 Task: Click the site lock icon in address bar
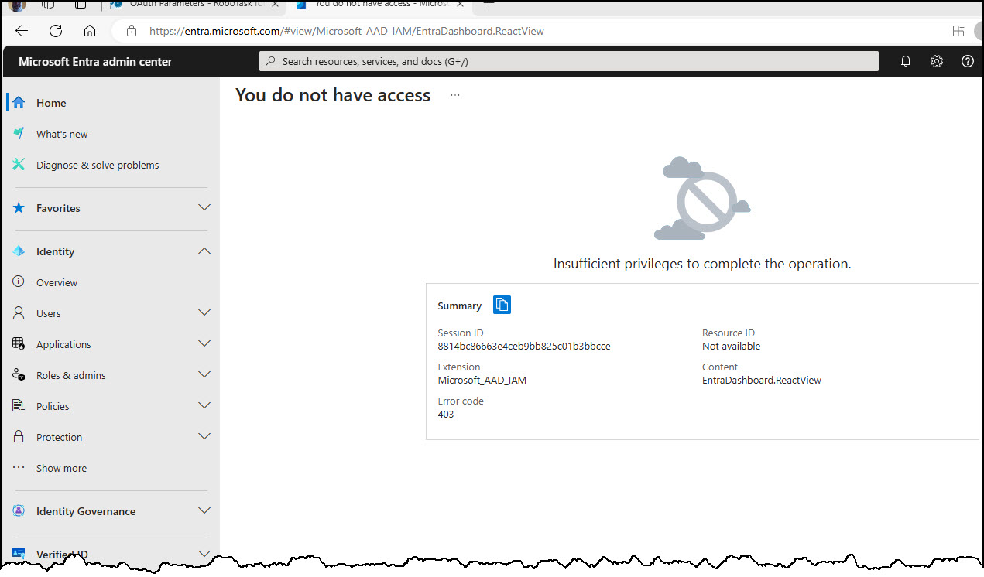tap(132, 31)
